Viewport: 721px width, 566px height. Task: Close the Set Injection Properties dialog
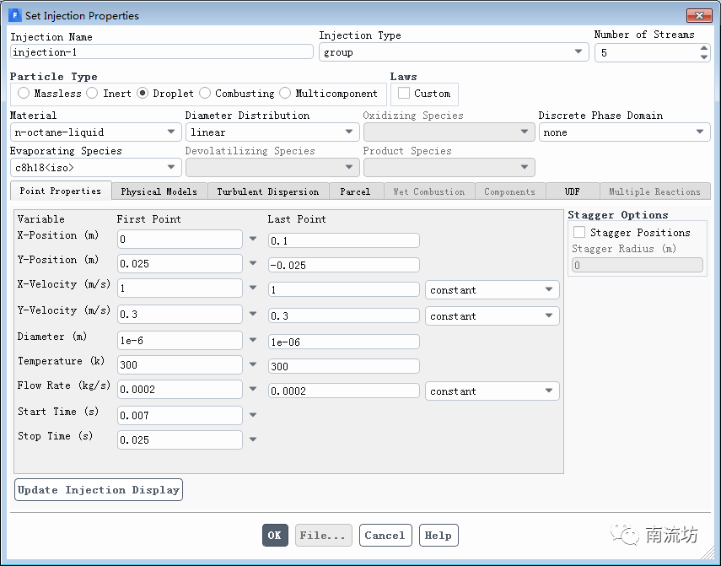[699, 15]
